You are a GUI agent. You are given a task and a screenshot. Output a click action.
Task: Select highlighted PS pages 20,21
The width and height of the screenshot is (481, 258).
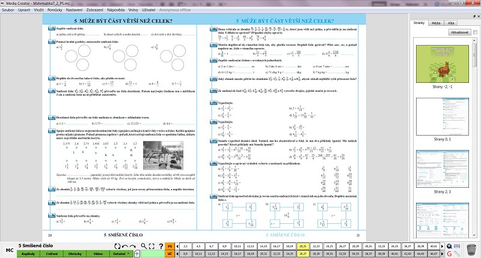tap(303, 246)
